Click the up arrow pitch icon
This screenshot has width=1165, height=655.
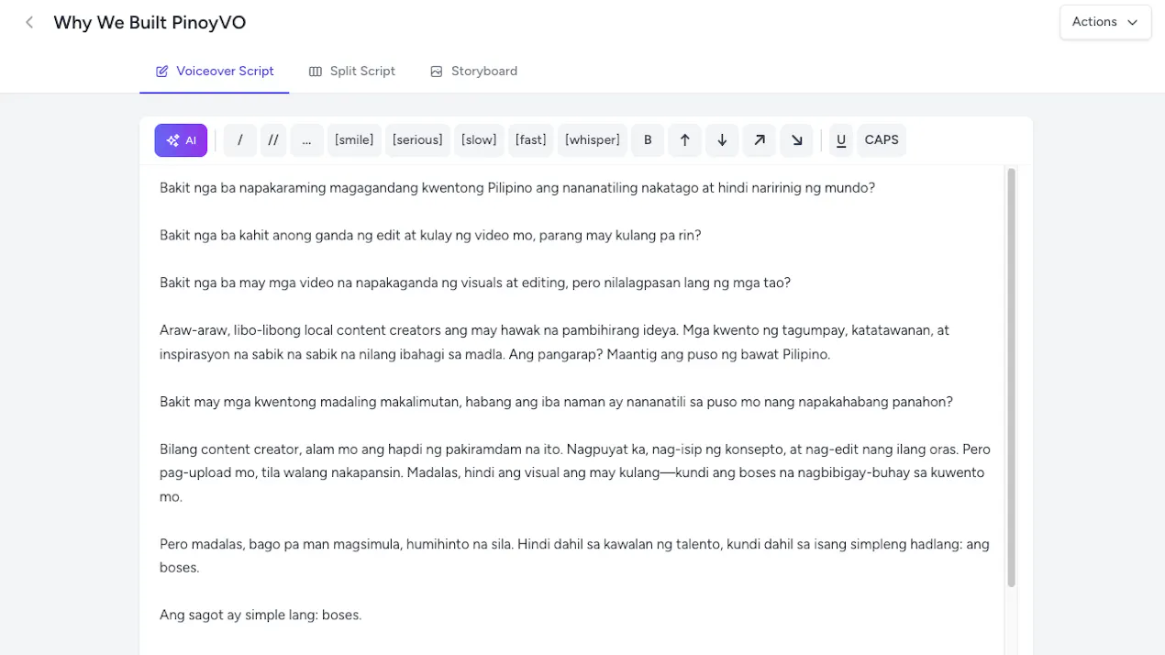[x=684, y=140]
